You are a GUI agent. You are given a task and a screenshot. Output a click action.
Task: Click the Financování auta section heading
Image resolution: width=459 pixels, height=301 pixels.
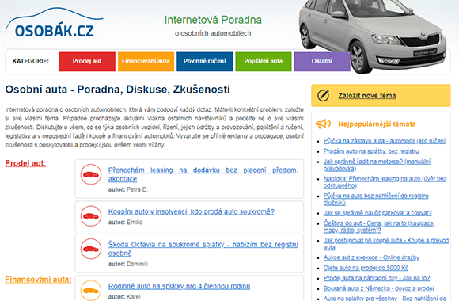point(38,280)
